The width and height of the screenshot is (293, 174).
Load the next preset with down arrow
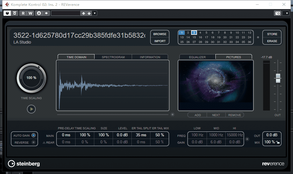(x=89, y=13)
